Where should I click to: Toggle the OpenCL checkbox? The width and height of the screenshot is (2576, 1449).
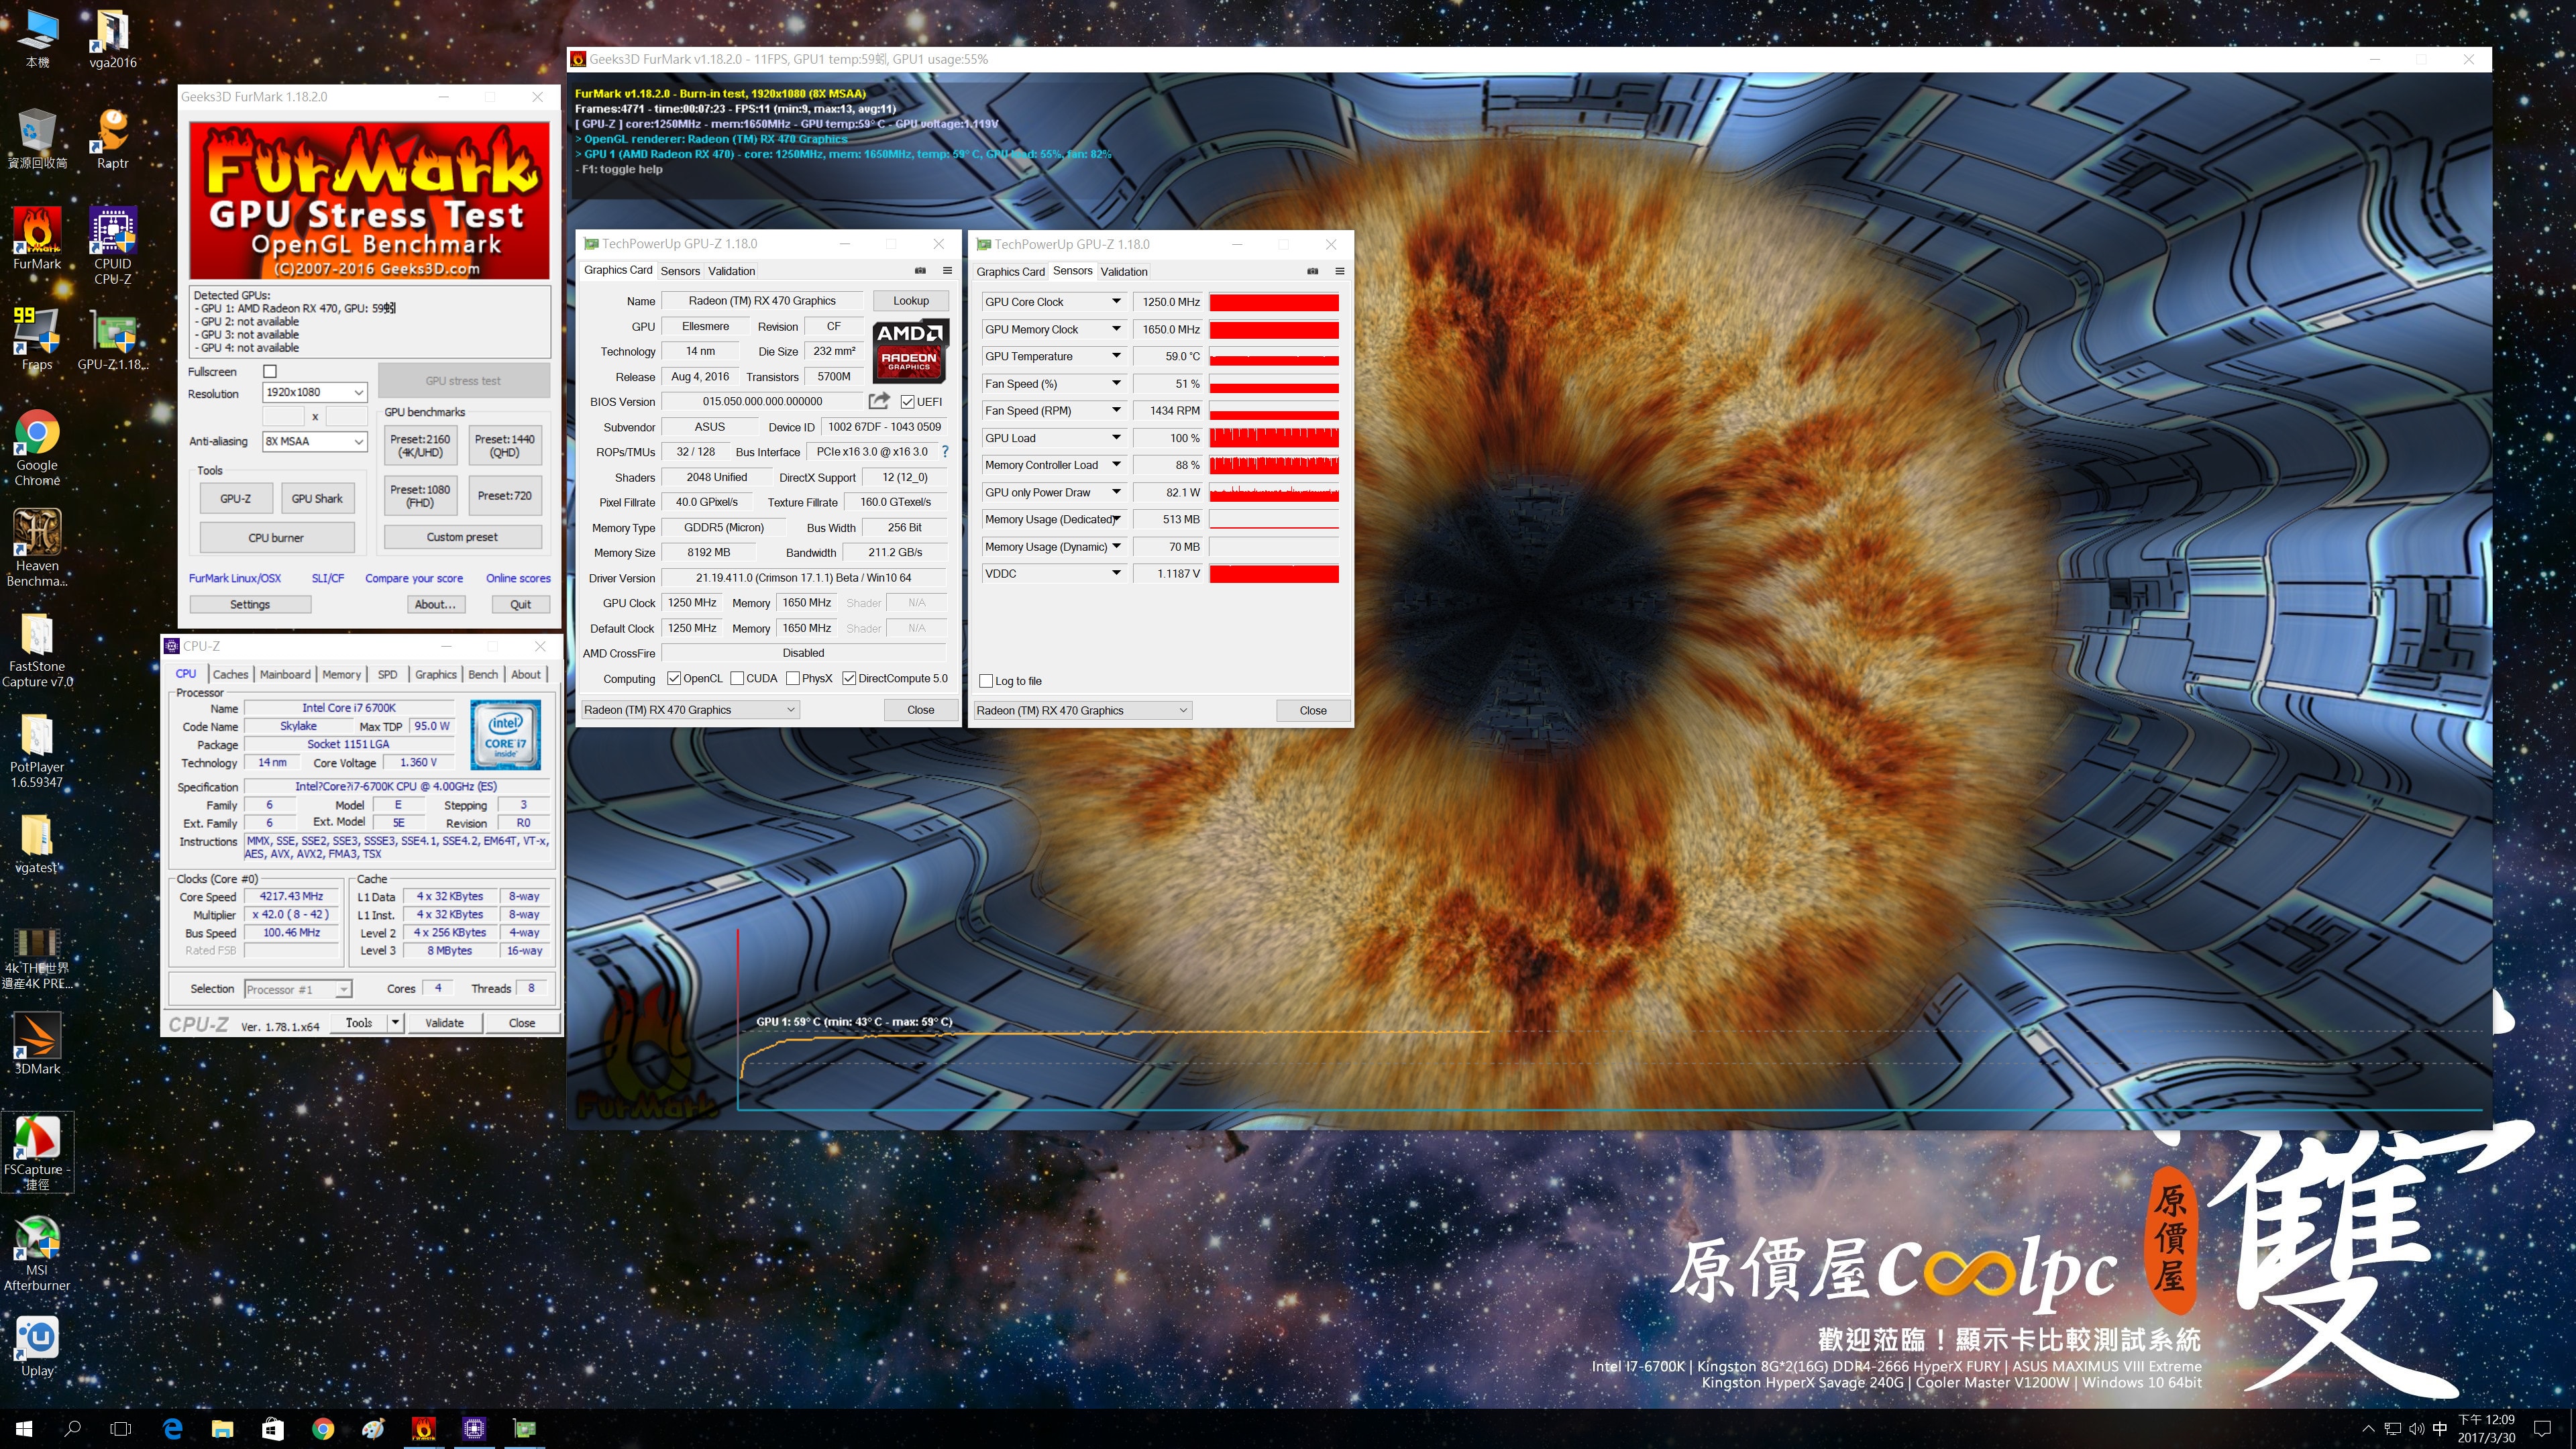click(674, 678)
